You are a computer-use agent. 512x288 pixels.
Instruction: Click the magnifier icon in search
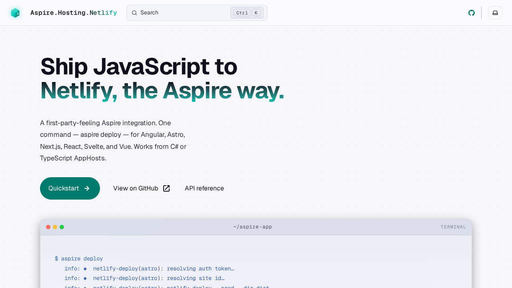click(x=134, y=13)
